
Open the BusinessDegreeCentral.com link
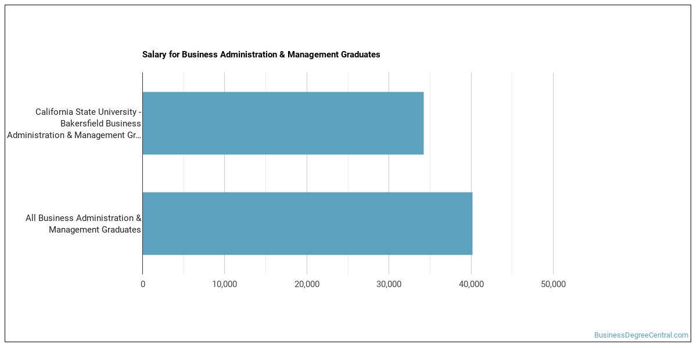point(641,335)
